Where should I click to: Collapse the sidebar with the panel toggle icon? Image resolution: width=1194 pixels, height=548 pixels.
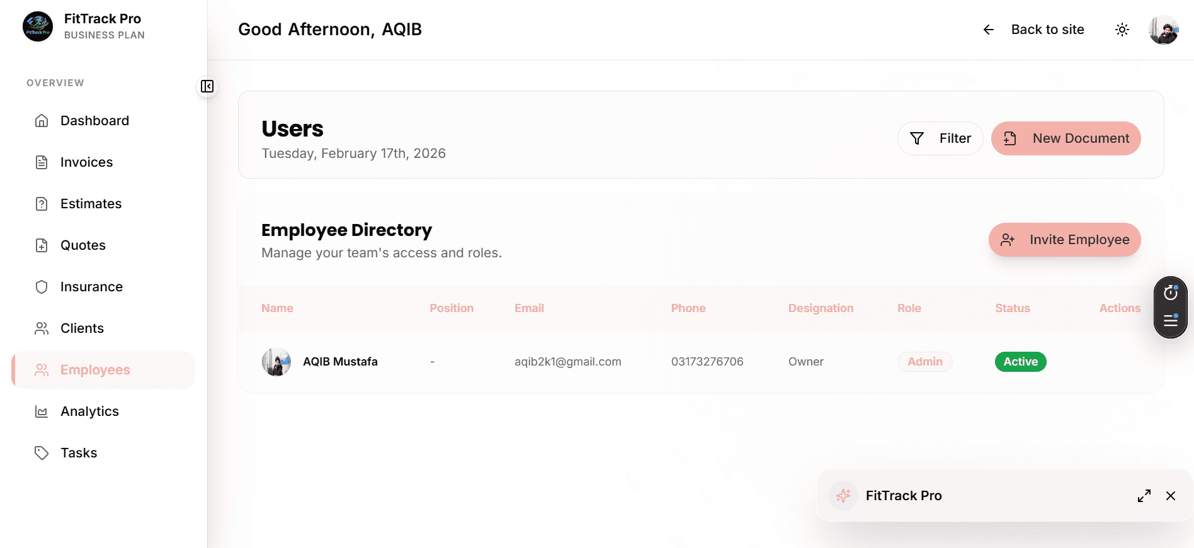point(207,86)
